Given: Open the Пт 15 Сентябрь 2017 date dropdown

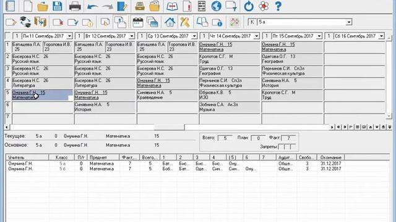Looking at the screenshot, I should [x=319, y=36].
